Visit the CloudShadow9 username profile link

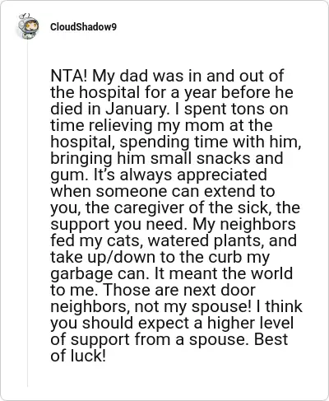[x=83, y=27]
